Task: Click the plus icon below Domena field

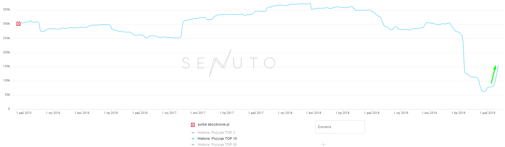Action: tap(323, 144)
